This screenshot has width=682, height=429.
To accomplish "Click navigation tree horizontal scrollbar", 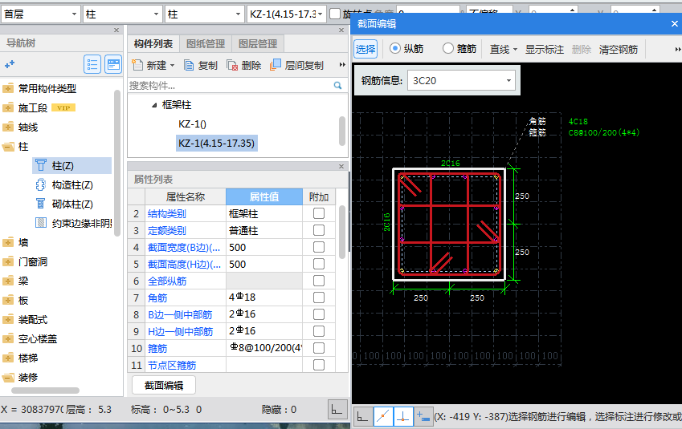I will (x=45, y=391).
